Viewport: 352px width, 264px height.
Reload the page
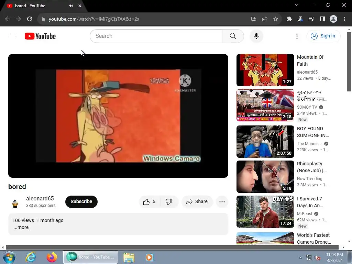pyautogui.click(x=30, y=19)
